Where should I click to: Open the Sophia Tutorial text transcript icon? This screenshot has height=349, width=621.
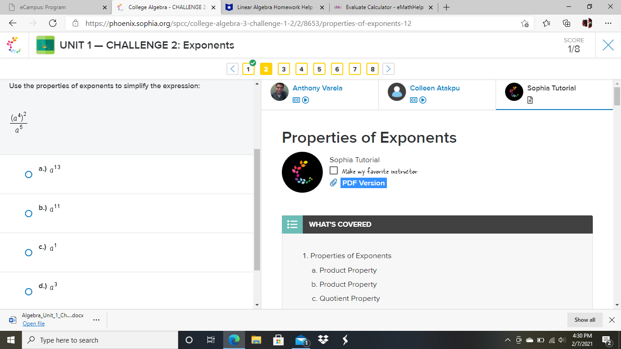click(530, 100)
